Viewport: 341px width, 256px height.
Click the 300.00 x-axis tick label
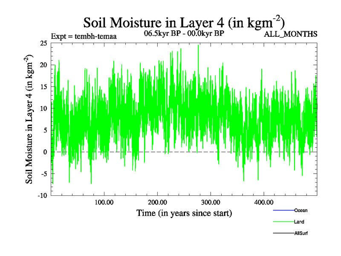coord(211,202)
